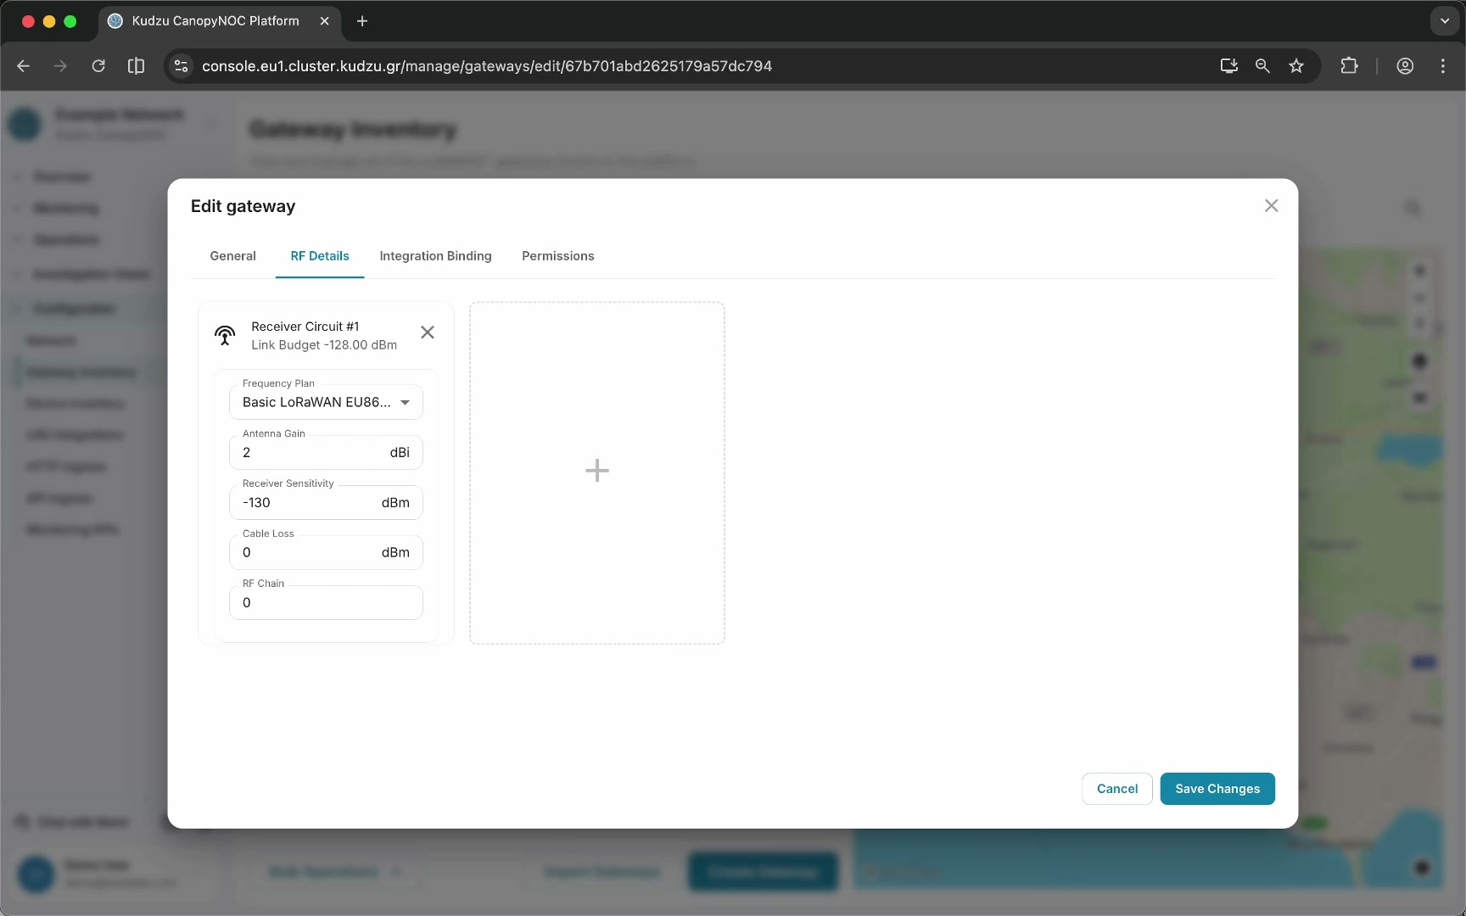Screen dimensions: 1466x916
Task: Open the Integration Binding tab
Action: [x=435, y=256]
